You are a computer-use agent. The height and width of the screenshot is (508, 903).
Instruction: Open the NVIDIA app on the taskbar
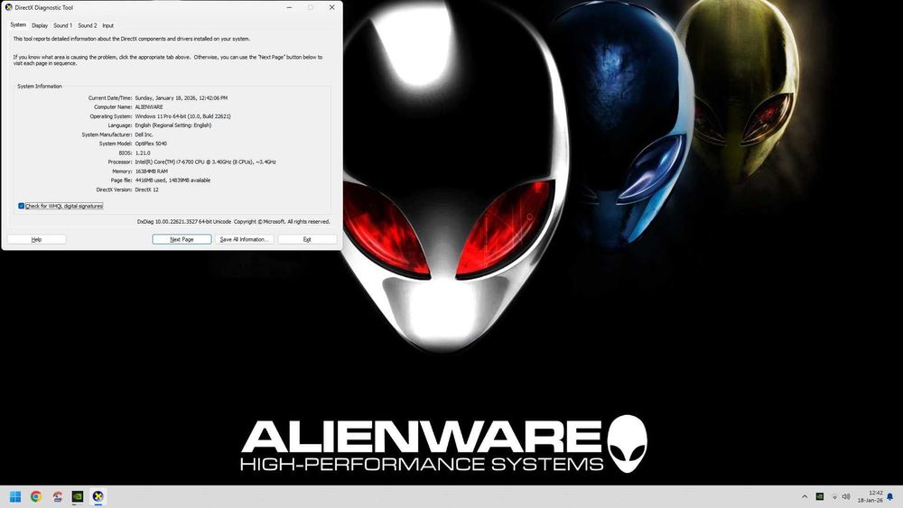(77, 496)
